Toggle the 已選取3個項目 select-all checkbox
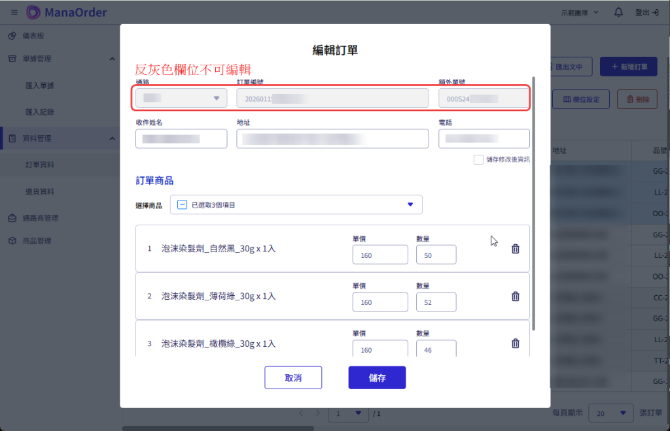 click(182, 205)
